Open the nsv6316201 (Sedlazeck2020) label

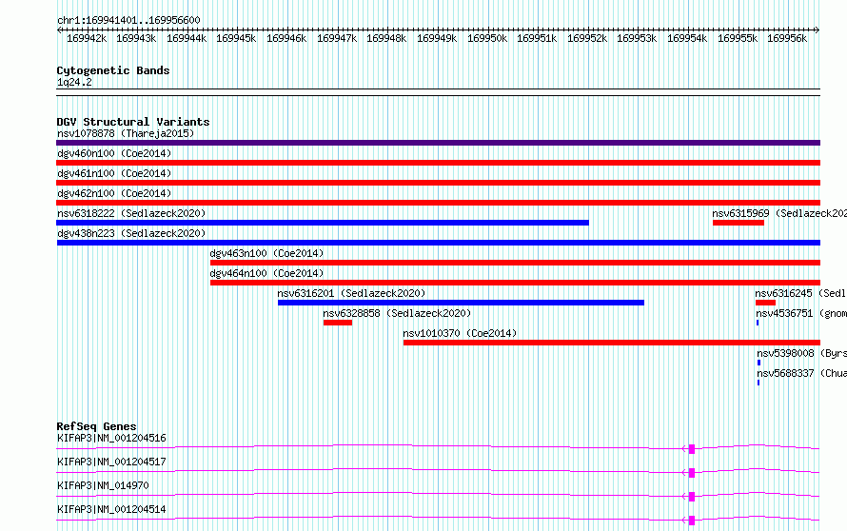[352, 293]
